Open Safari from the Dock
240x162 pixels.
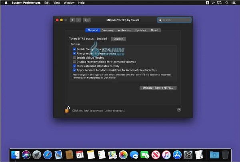click(48, 155)
